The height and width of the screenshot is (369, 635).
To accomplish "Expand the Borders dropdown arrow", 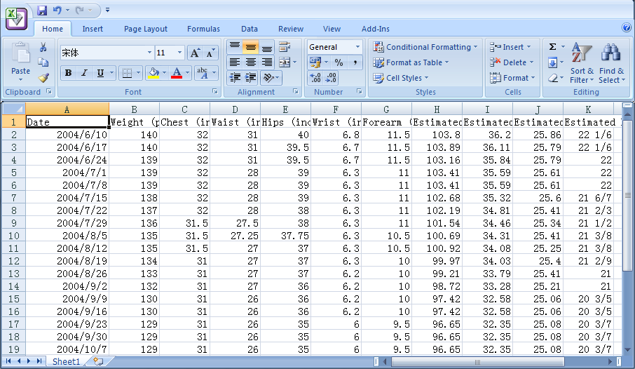I will tap(138, 73).
